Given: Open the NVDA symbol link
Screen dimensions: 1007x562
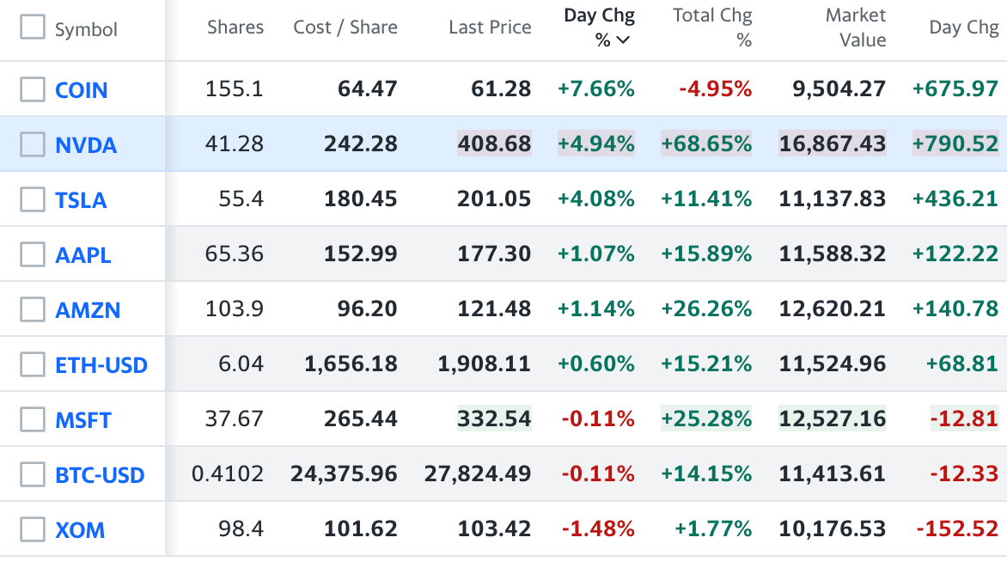Looking at the screenshot, I should pos(86,145).
